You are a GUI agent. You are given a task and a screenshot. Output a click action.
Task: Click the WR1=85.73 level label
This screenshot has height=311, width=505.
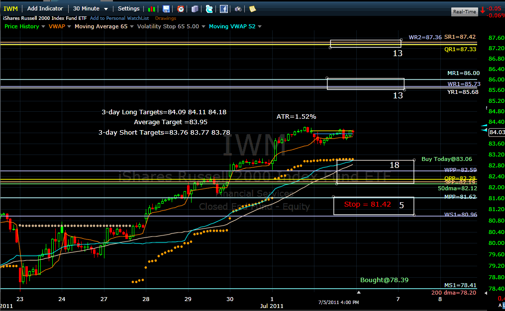pyautogui.click(x=464, y=84)
